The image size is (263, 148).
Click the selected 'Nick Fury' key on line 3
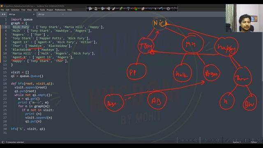point(21,27)
